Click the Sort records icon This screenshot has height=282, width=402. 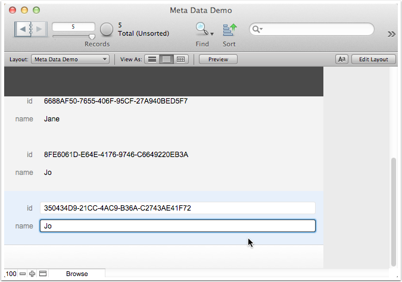(229, 30)
